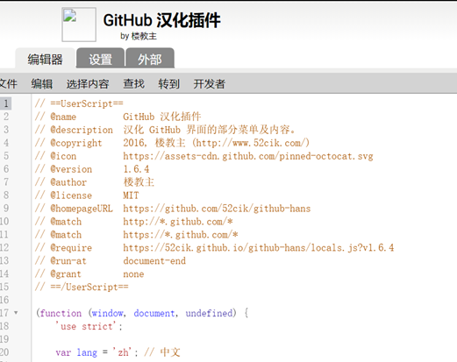Viewport: 457px width, 362px height.
Task: Open the 外部 tab
Action: pos(150,59)
